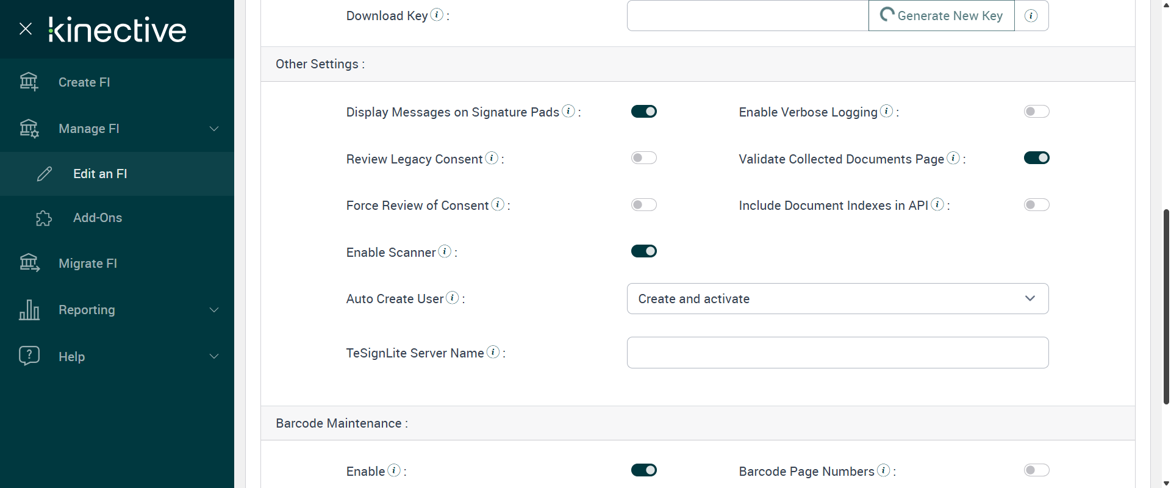Viewport: 1171px width, 488px height.
Task: Expand Help menu chevron
Action: point(214,356)
